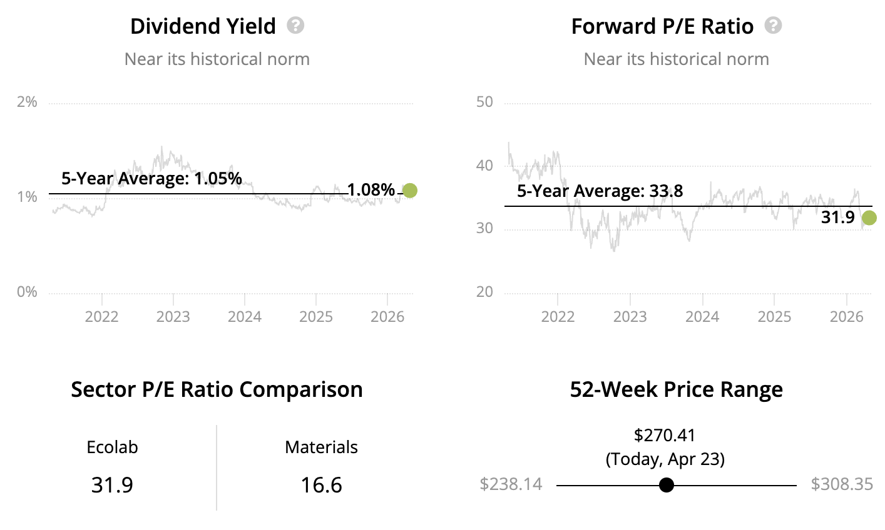Click the $238.14 52-week low price
The width and height of the screenshot is (885, 530).
511,484
